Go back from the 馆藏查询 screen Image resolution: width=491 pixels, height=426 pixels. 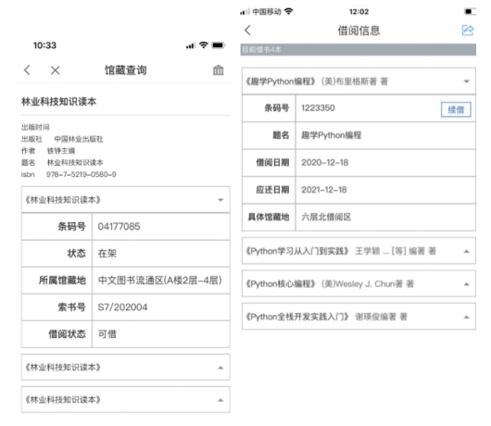(27, 70)
